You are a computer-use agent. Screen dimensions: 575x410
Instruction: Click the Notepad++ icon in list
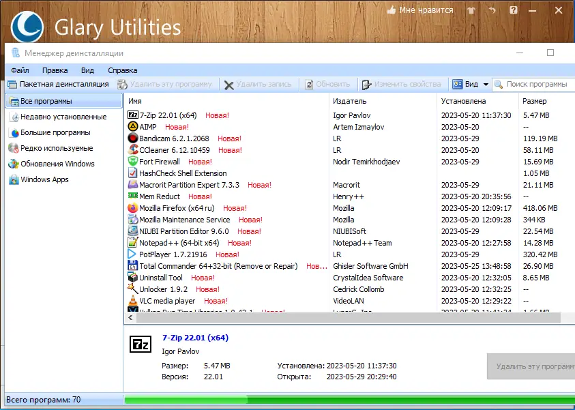pyautogui.click(x=132, y=243)
